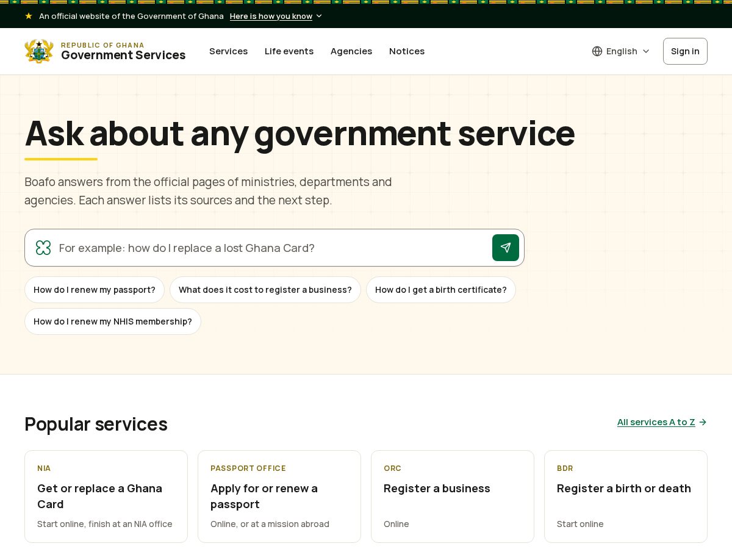Screen dimensions: 732x549
Task: Open the English language dropdown
Action: point(621,51)
